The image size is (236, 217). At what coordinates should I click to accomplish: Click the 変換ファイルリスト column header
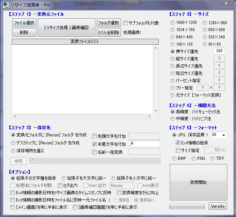tap(85, 42)
